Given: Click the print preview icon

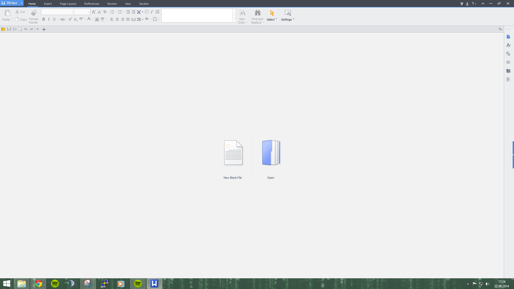Looking at the screenshot, I should coord(20,29).
